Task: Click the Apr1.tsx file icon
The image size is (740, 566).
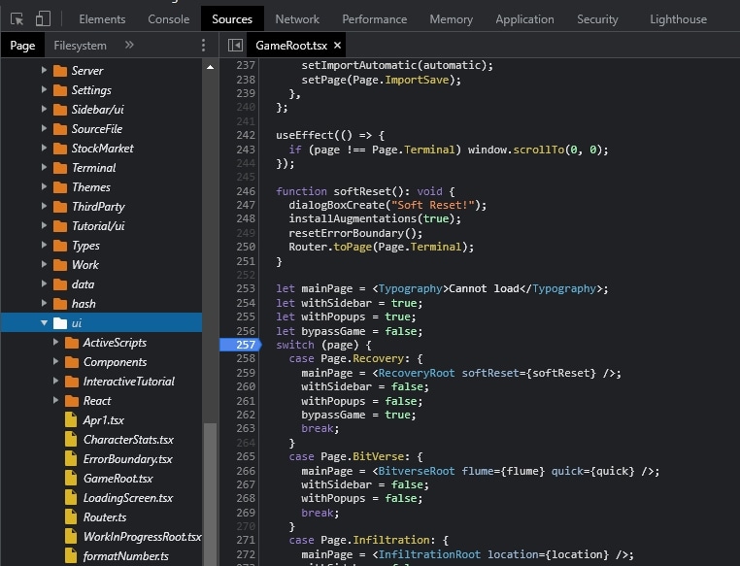Action: (x=71, y=419)
